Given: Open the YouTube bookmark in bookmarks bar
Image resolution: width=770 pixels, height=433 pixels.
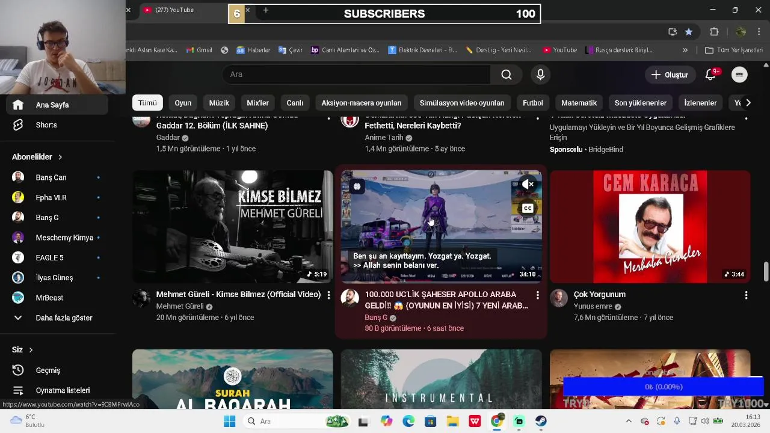Looking at the screenshot, I should click(x=559, y=50).
